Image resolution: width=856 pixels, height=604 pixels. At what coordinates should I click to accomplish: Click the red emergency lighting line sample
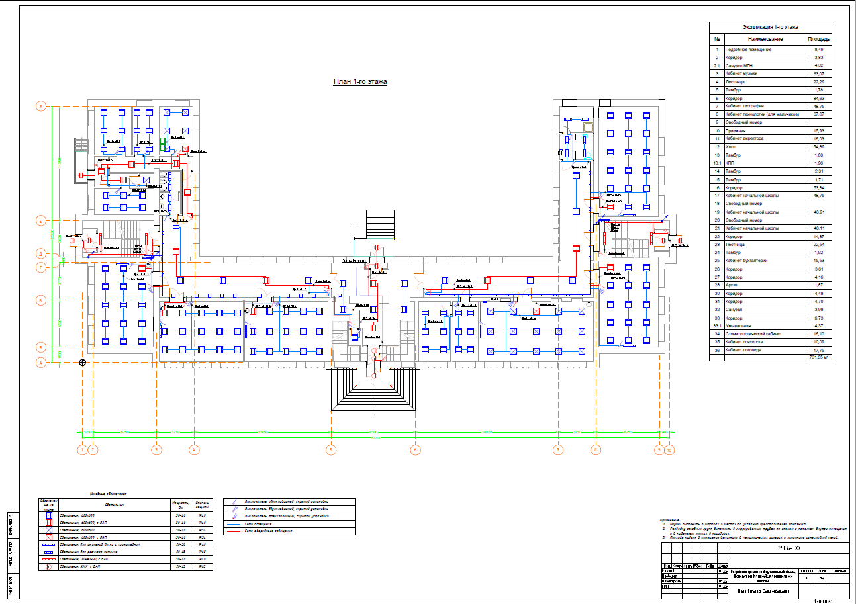pyautogui.click(x=235, y=531)
